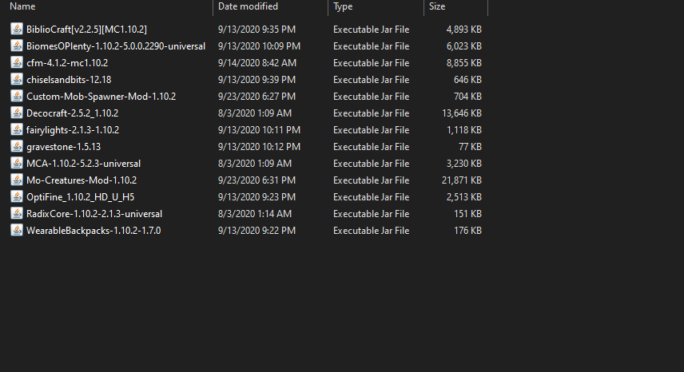Click Type cell in the gravestone row

click(372, 147)
